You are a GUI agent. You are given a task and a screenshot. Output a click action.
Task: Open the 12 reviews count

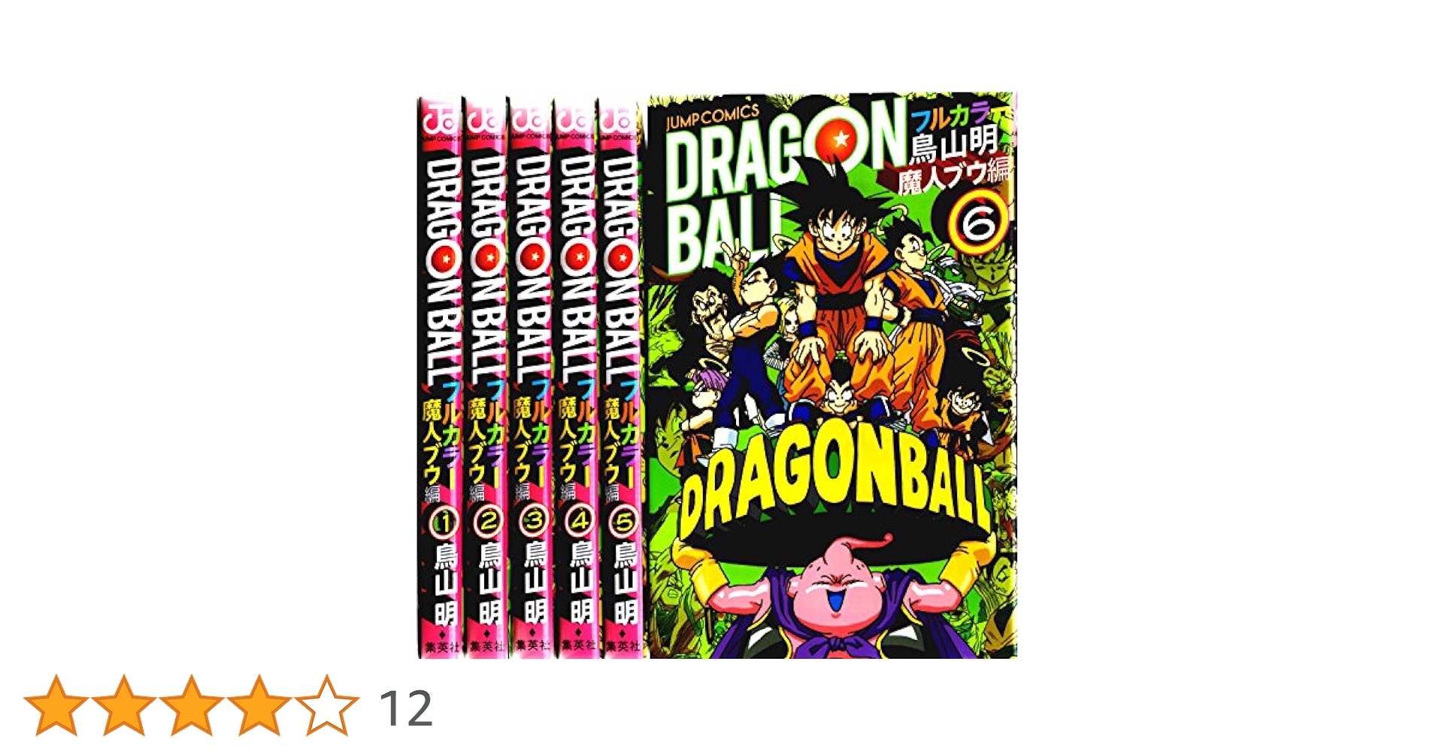click(x=406, y=708)
